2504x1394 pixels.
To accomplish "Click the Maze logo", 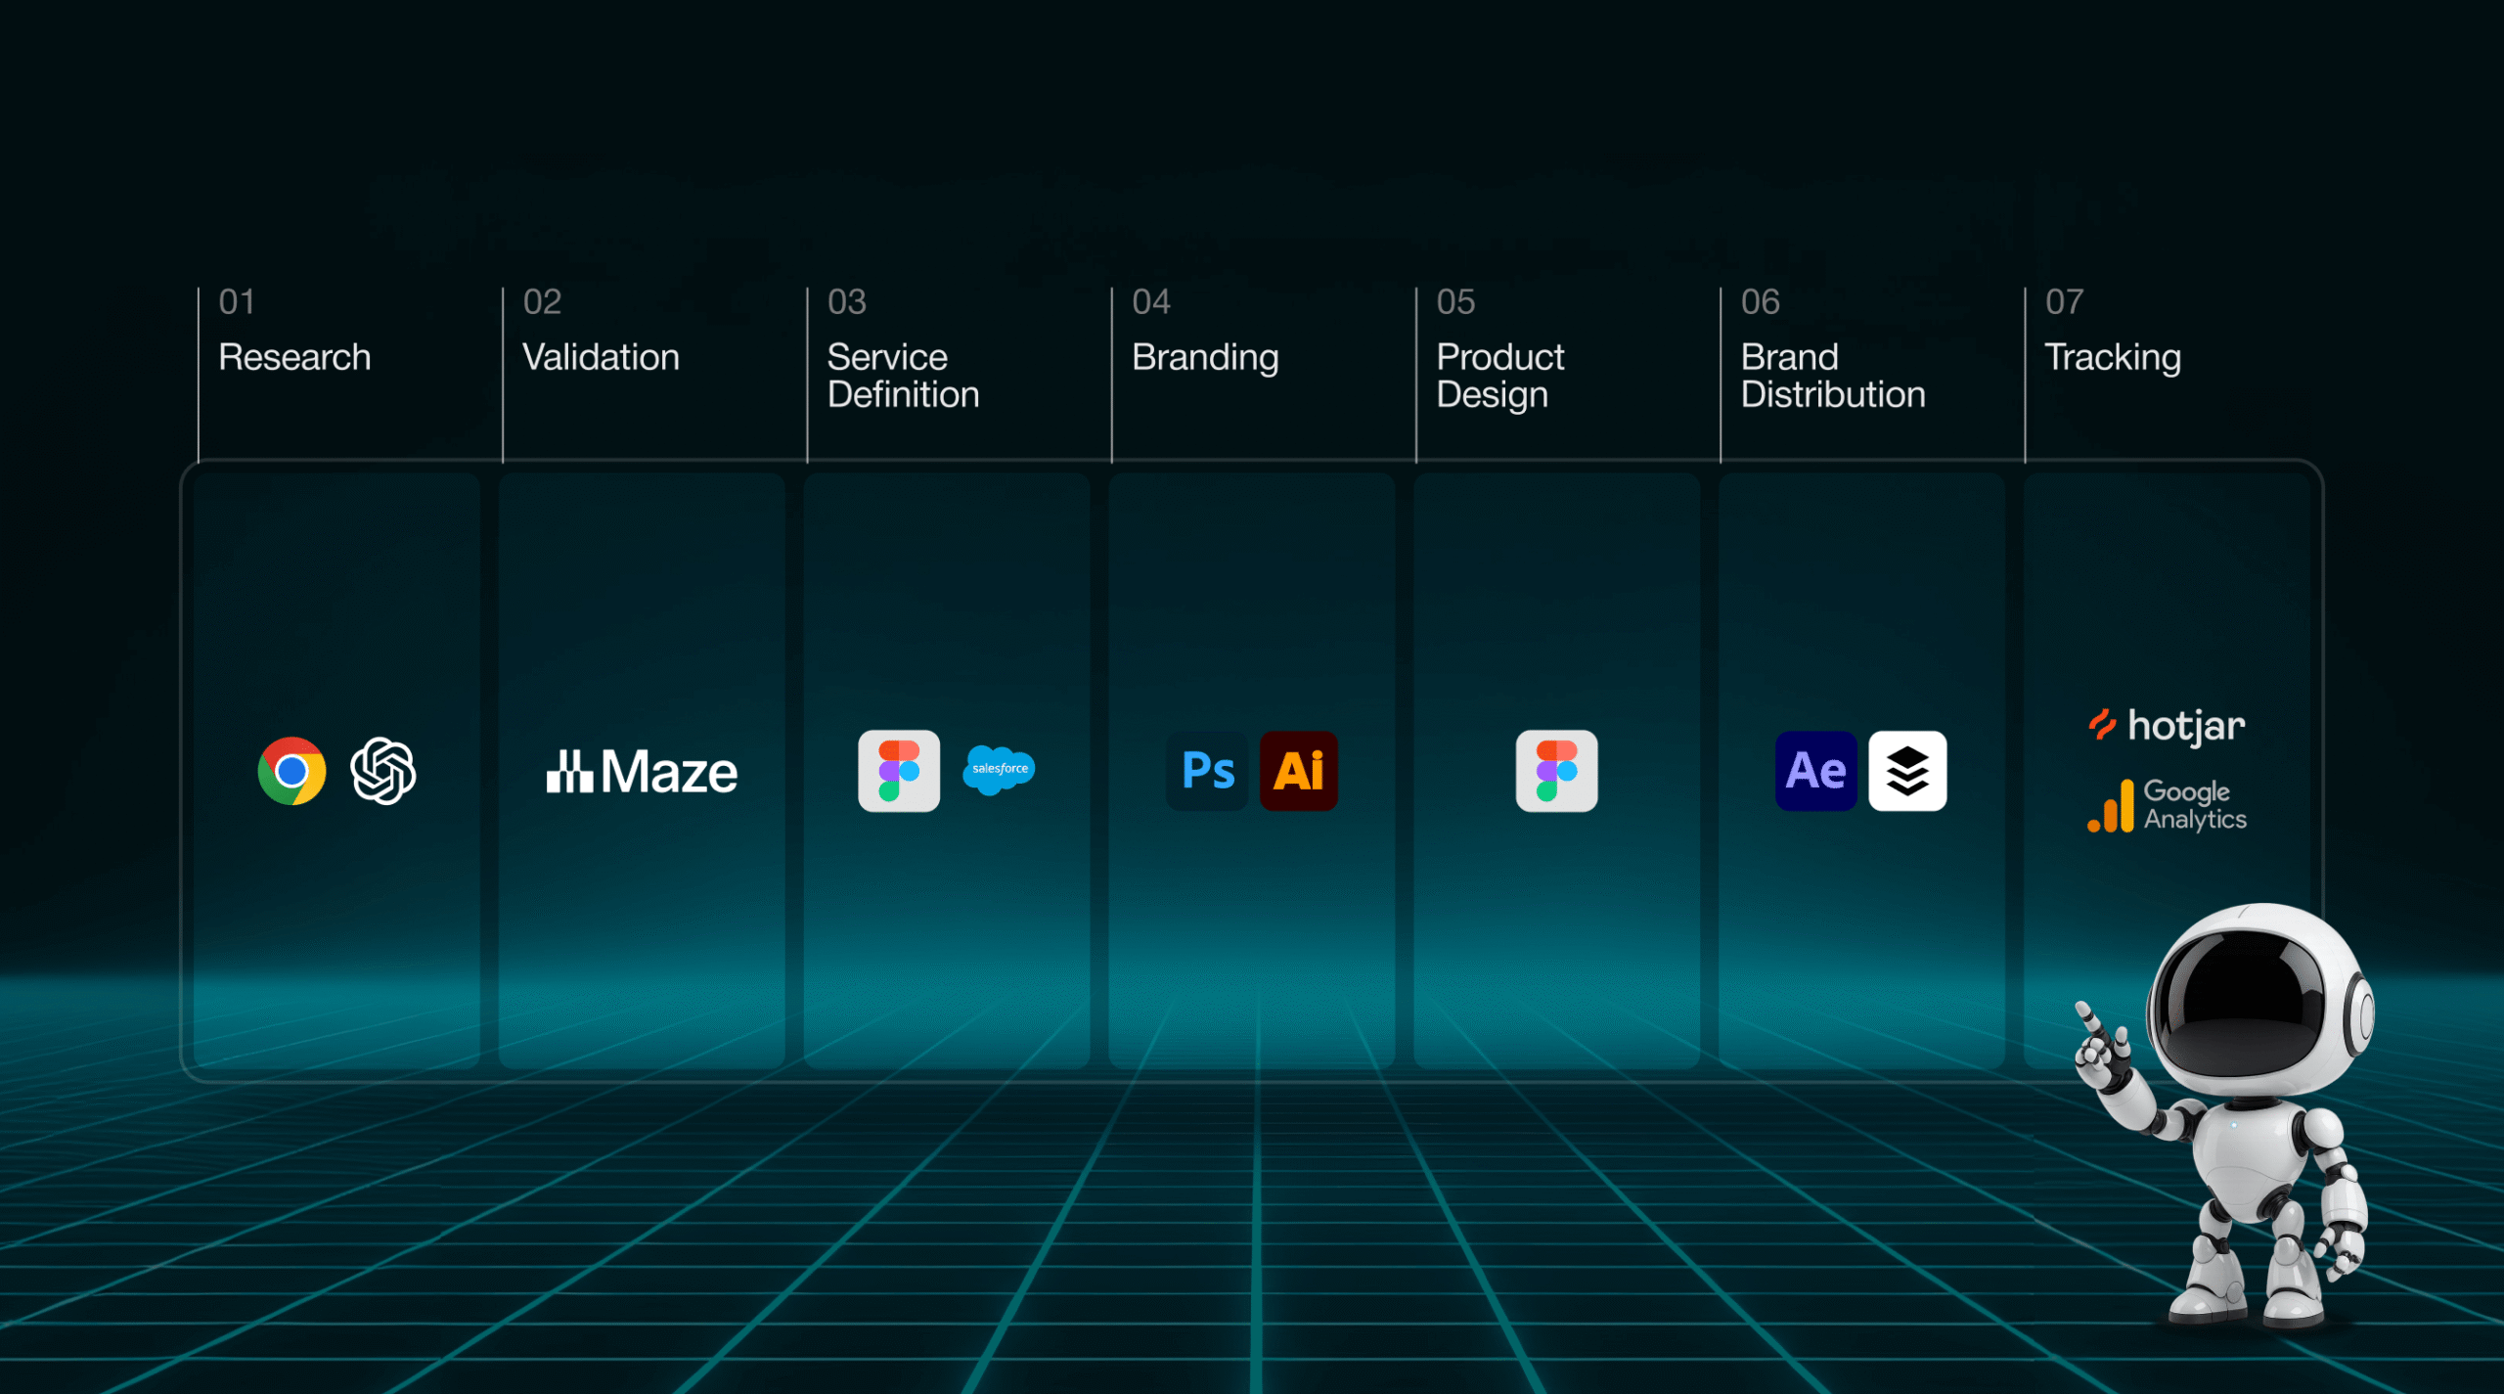I will (642, 772).
